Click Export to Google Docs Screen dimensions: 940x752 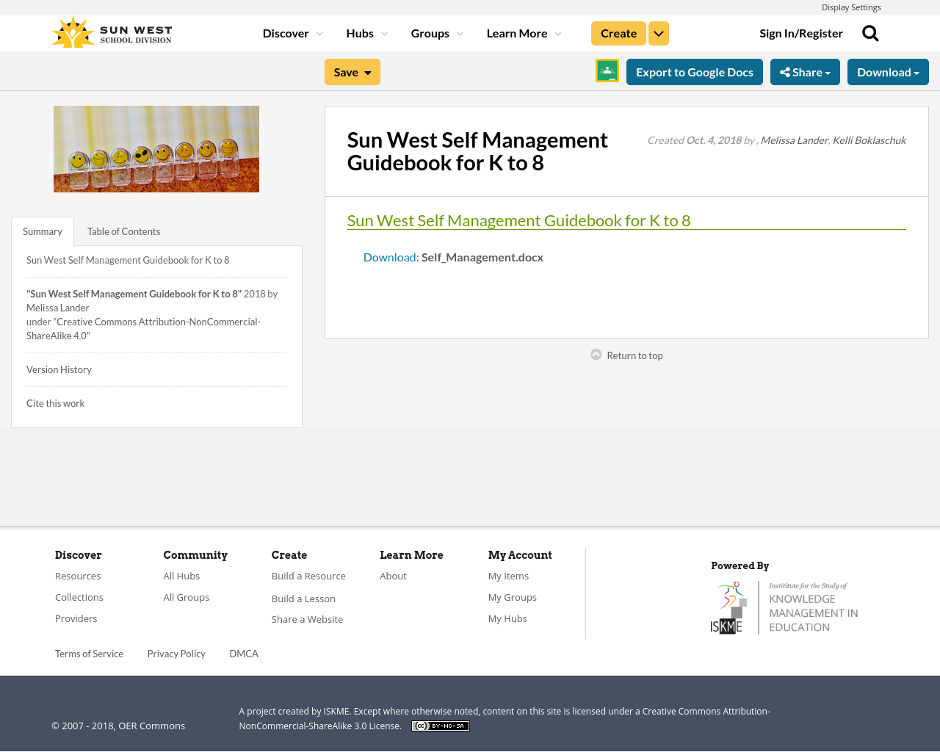click(695, 70)
